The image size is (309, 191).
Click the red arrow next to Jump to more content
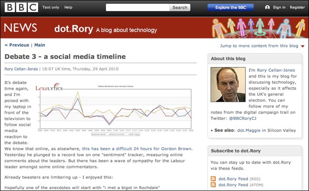302,46
